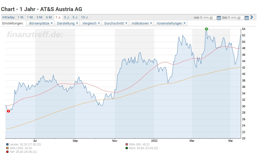This screenshot has width=260, height=157.
Task: Click the red Tief legend swatch
Action: [x=7, y=152]
